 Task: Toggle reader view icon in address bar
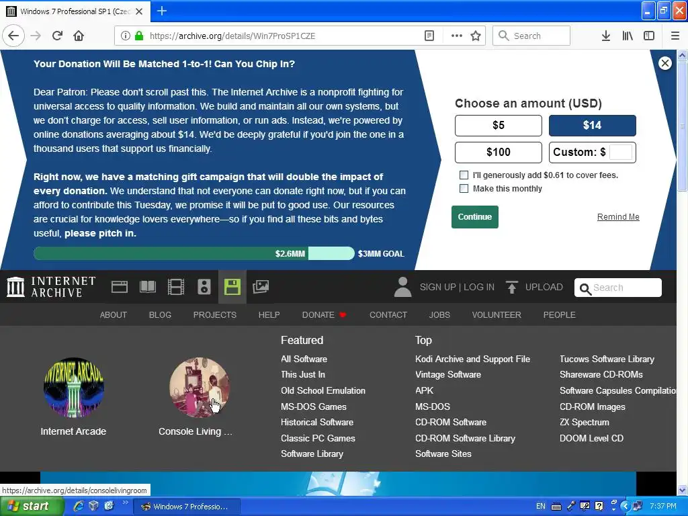coord(429,36)
